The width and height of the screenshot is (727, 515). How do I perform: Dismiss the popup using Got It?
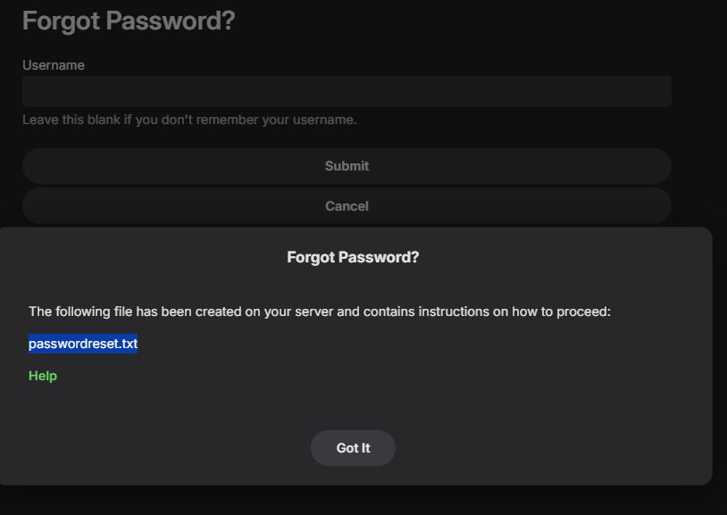pyautogui.click(x=353, y=448)
